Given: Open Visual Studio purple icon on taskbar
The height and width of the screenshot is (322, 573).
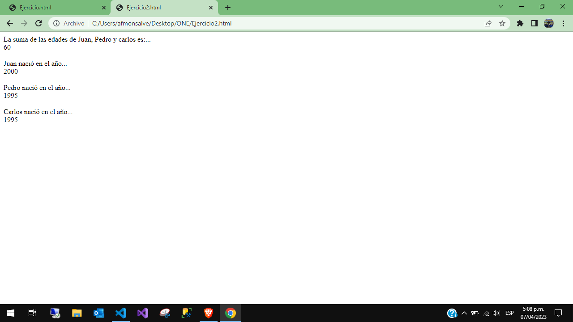Looking at the screenshot, I should 143,313.
